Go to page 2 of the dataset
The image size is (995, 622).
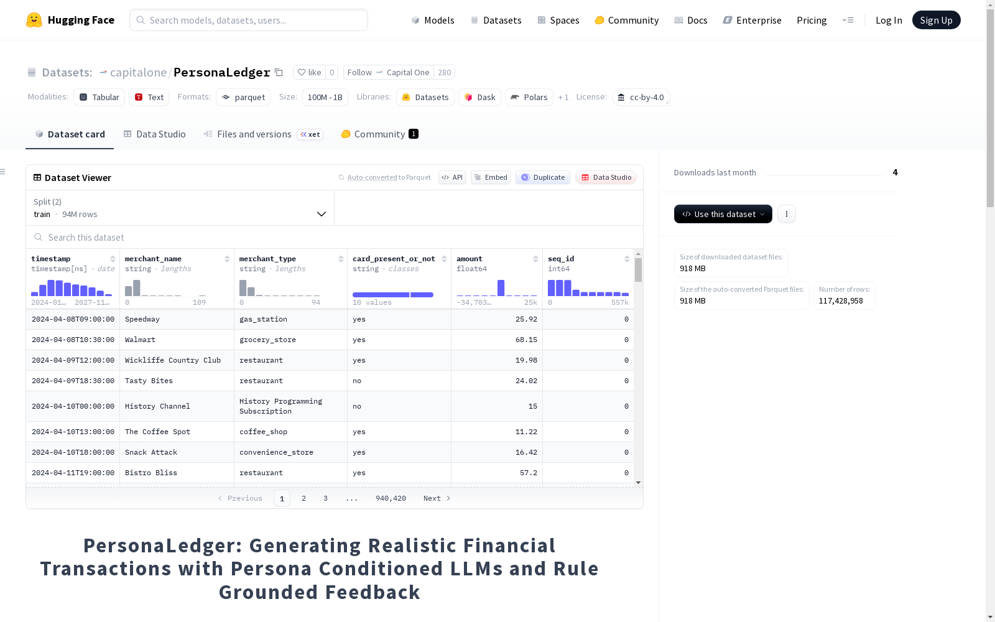(303, 498)
